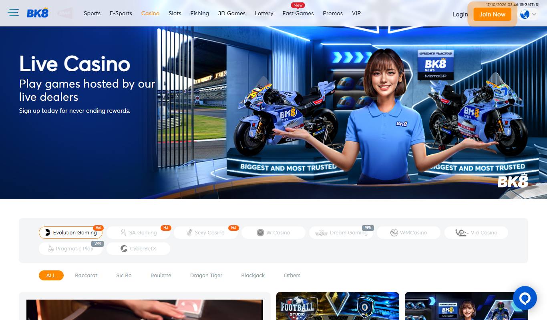Filter games by Sic Bo

click(124, 275)
